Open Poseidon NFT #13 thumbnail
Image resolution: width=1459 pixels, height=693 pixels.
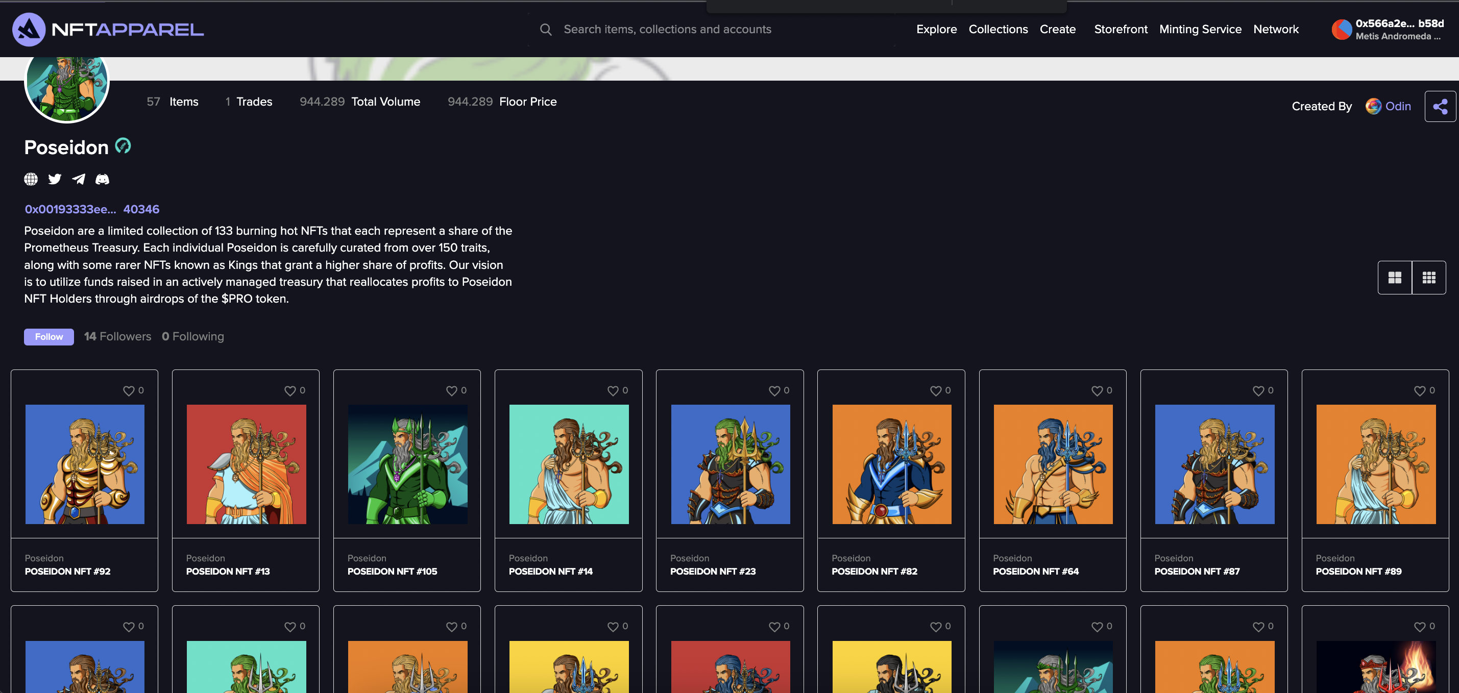[x=247, y=464]
